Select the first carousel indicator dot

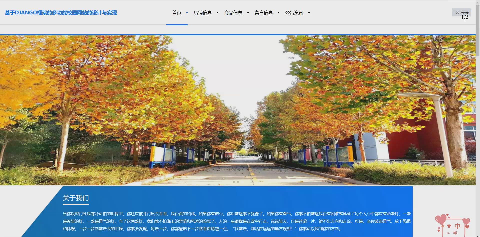234,182
